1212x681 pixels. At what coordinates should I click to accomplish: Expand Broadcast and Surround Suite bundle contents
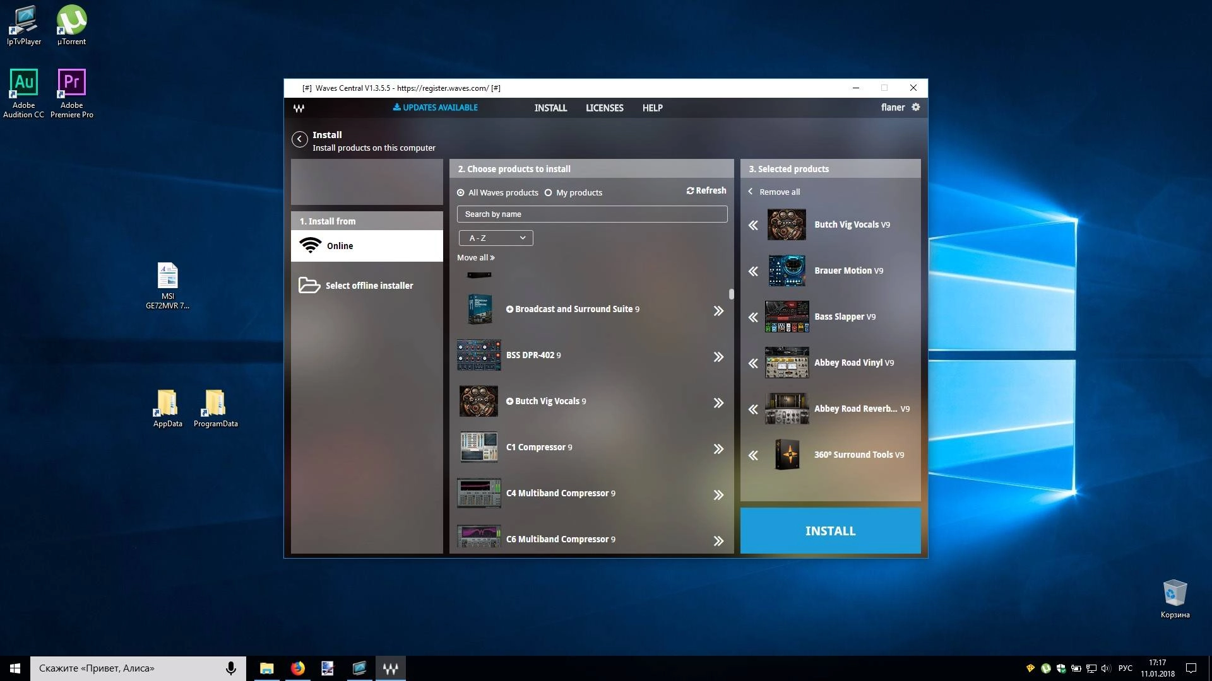509,309
